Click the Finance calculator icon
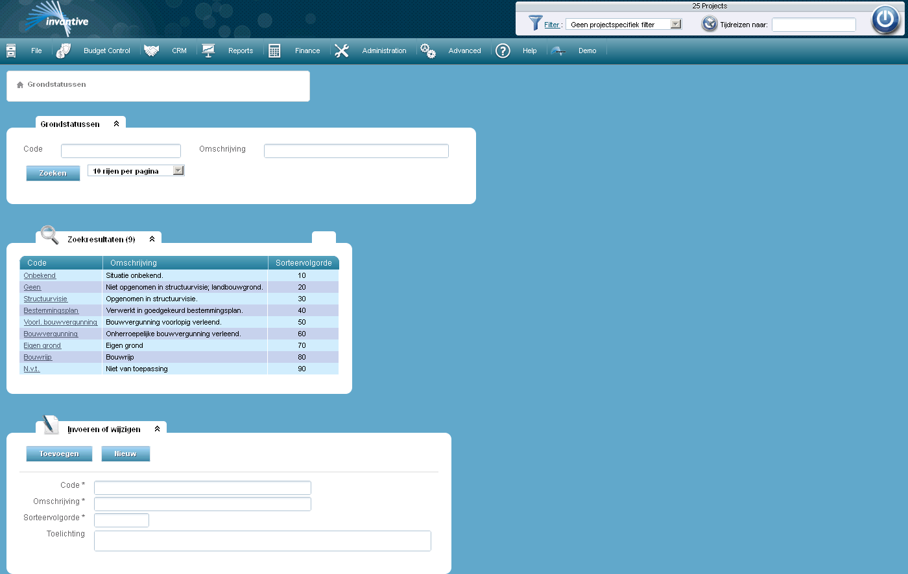Screen dimensions: 908x574 point(274,51)
